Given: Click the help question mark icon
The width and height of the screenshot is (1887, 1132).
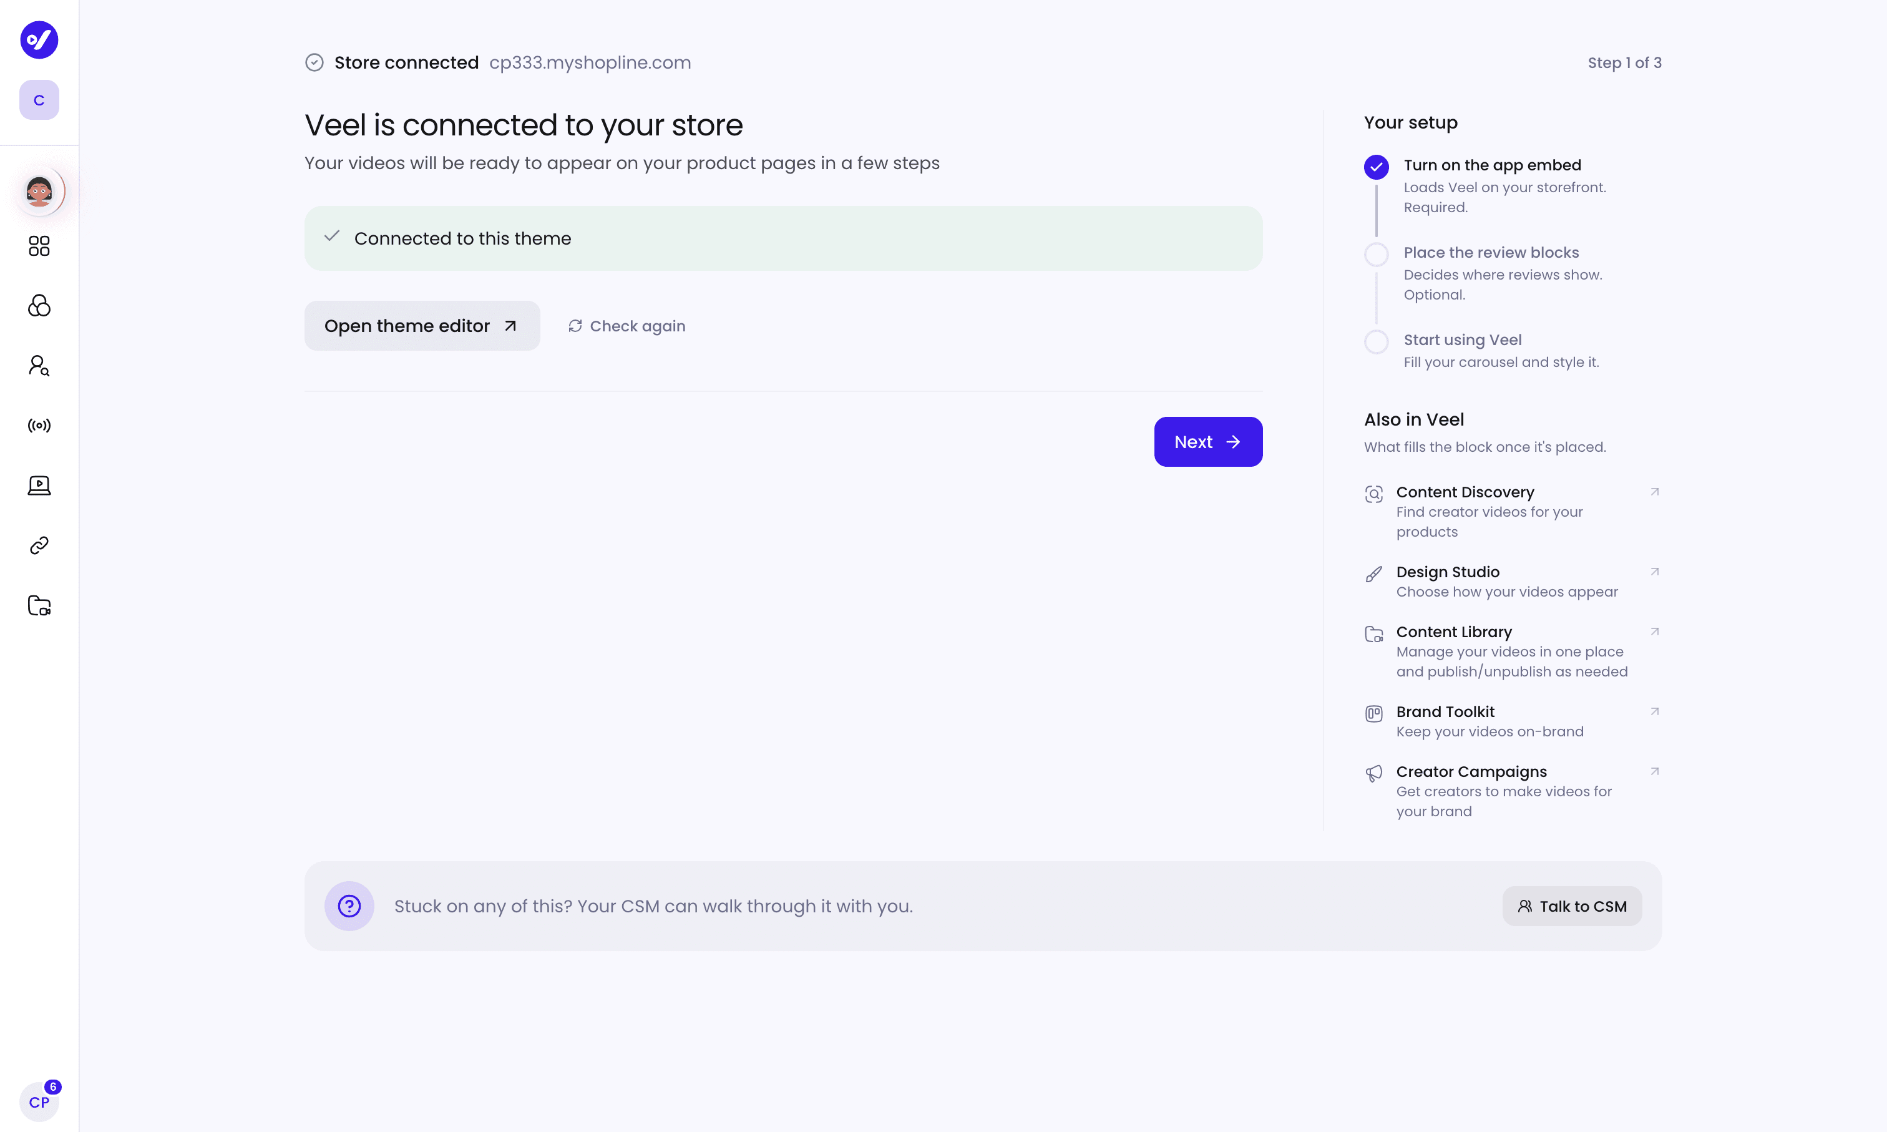Looking at the screenshot, I should point(349,906).
